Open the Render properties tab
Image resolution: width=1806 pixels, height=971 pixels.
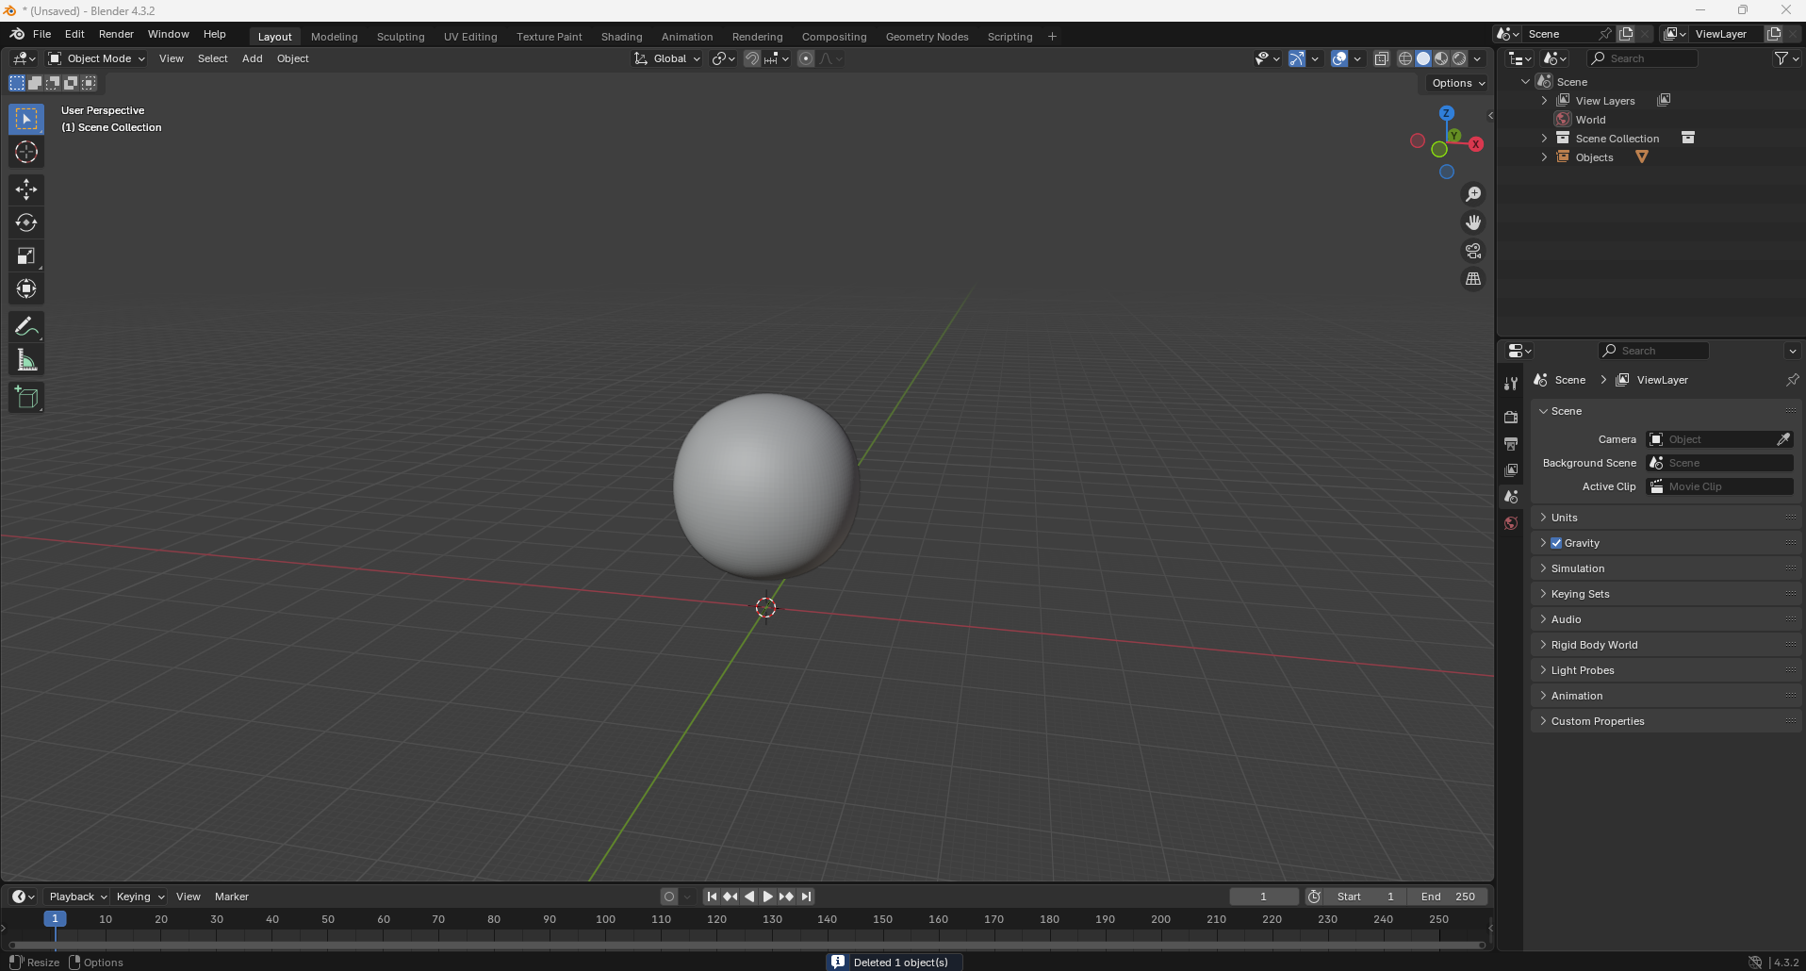(x=1511, y=417)
